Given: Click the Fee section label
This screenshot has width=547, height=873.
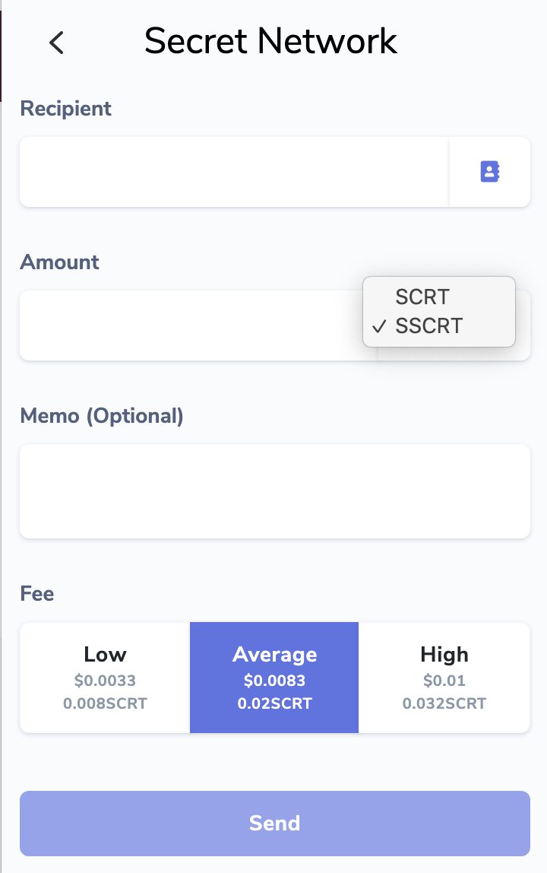Looking at the screenshot, I should click(x=37, y=593).
